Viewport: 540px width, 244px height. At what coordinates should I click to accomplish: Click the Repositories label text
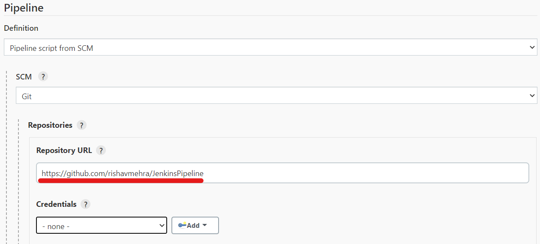click(x=50, y=125)
